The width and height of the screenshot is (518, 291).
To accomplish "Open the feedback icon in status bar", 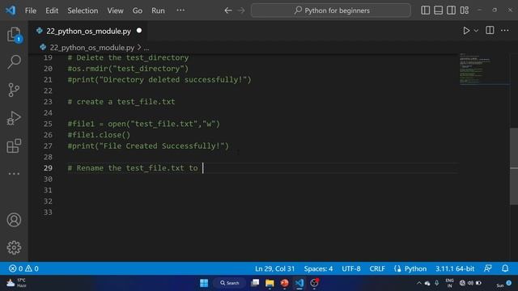I will (x=488, y=268).
